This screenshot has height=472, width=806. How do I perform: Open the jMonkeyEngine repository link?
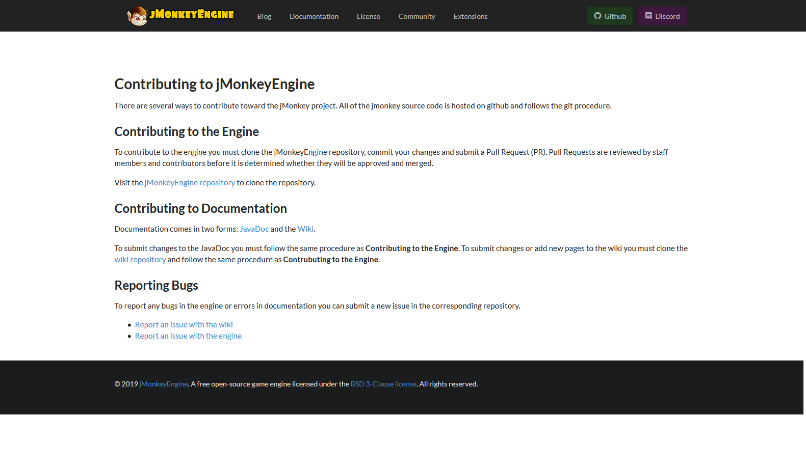[190, 183]
